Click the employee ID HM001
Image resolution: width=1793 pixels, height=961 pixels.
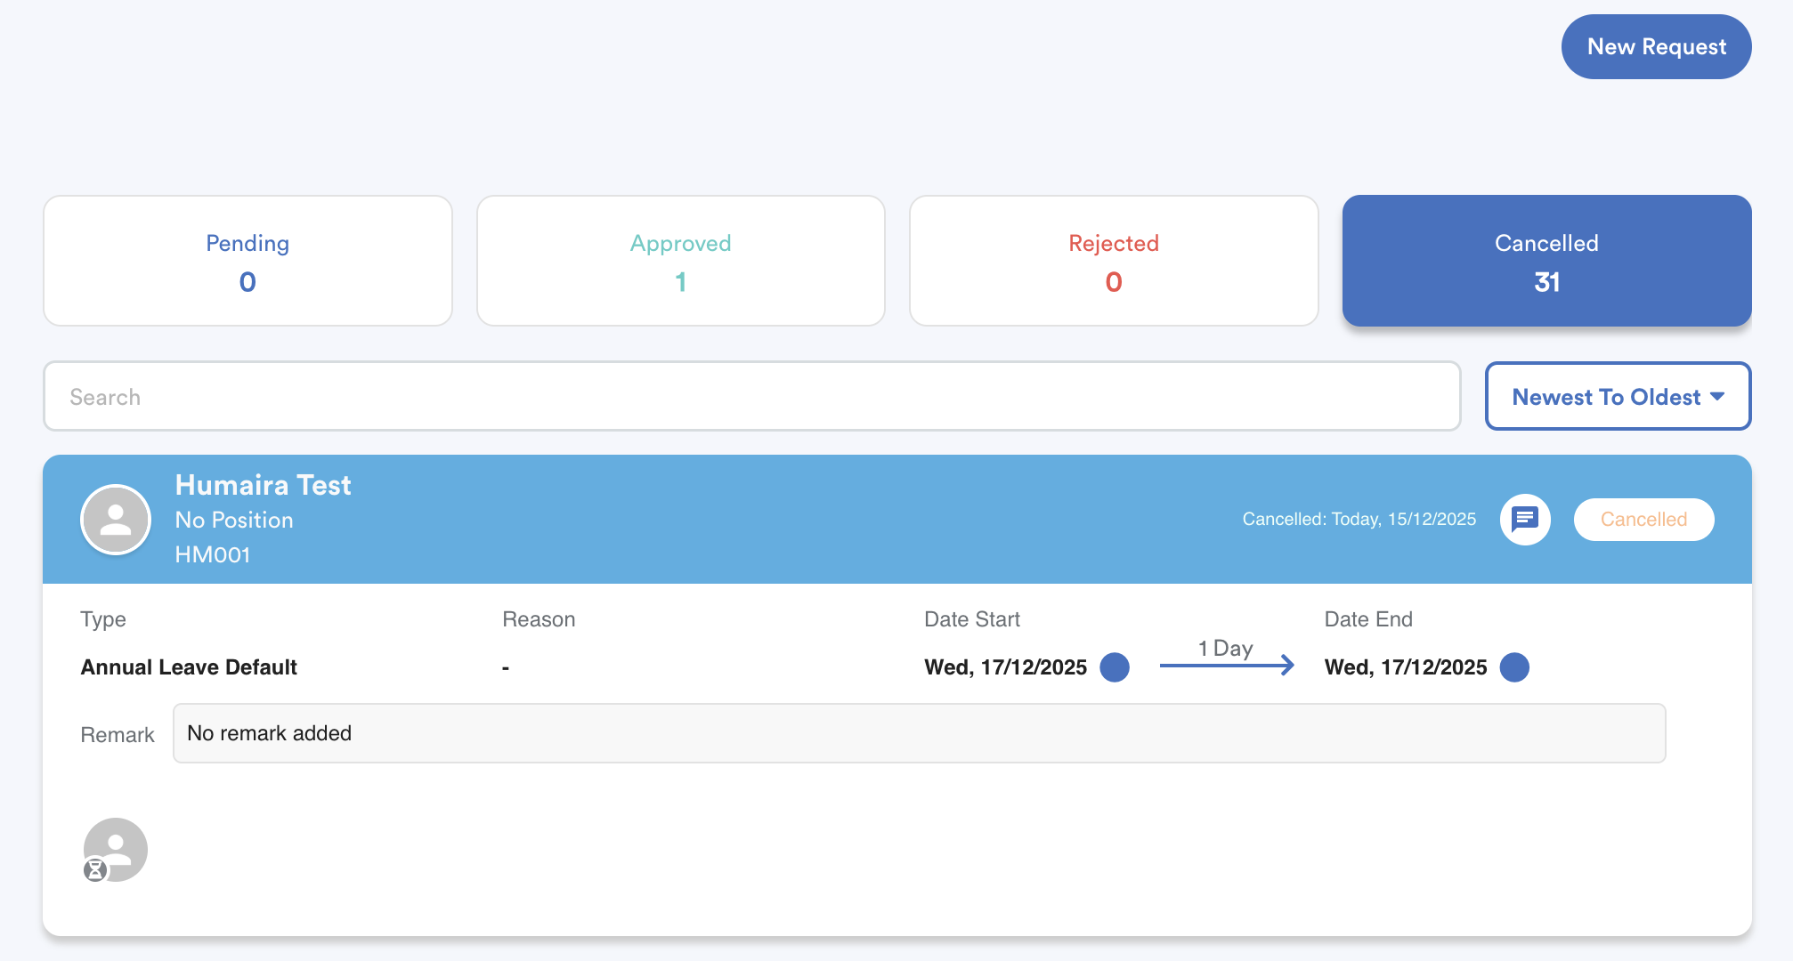pyautogui.click(x=213, y=554)
